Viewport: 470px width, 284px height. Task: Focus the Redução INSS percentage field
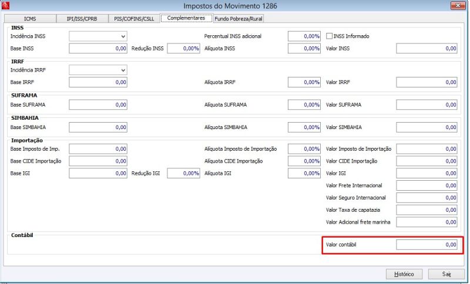point(183,49)
